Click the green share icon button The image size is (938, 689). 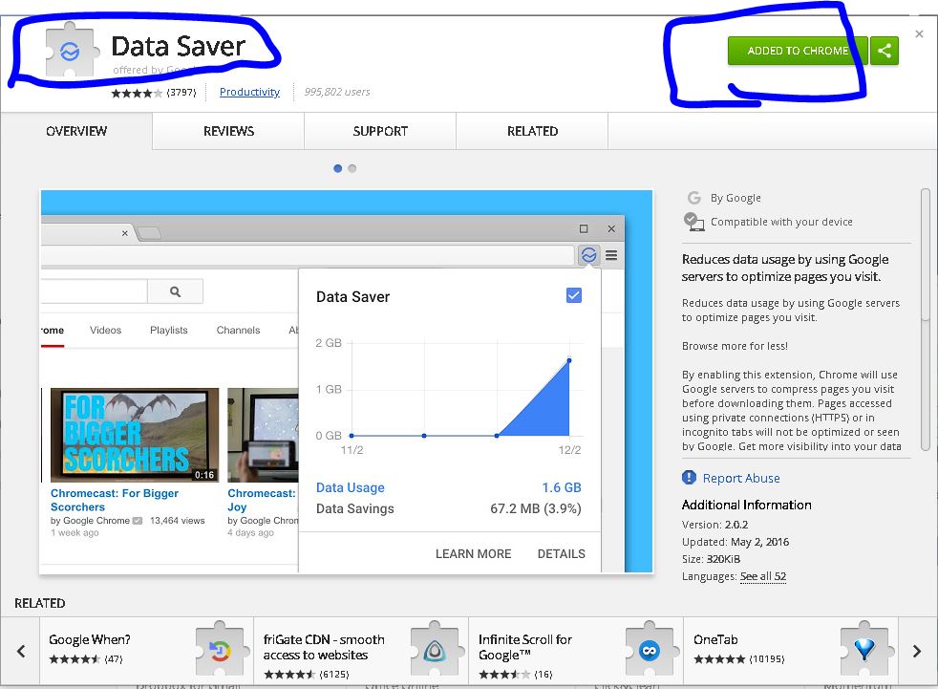(885, 51)
